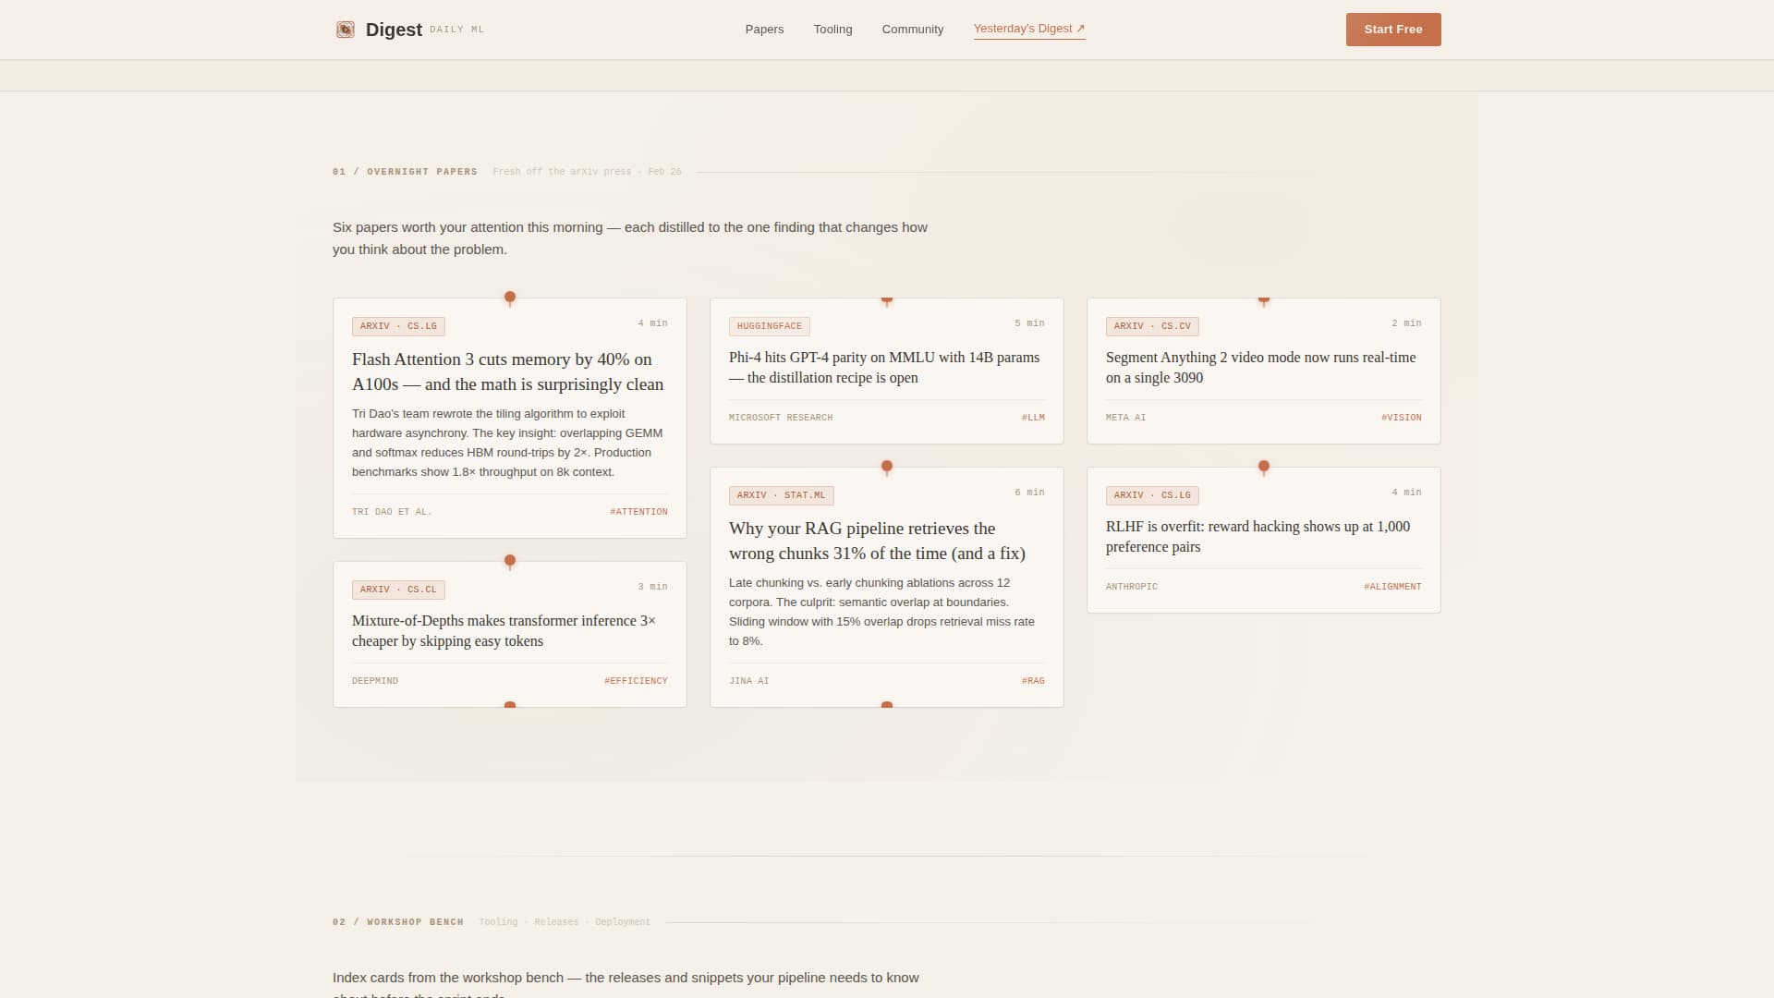Click the 01 / OVERNIGHT PAPERS heading
The width and height of the screenshot is (1774, 998).
[x=405, y=172]
